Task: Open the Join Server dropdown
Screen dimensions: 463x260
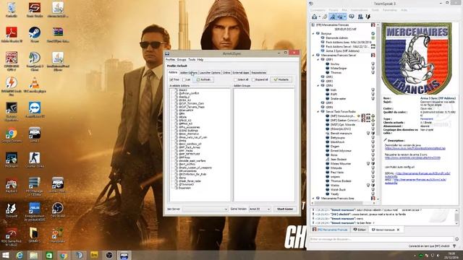Action: [205, 209]
